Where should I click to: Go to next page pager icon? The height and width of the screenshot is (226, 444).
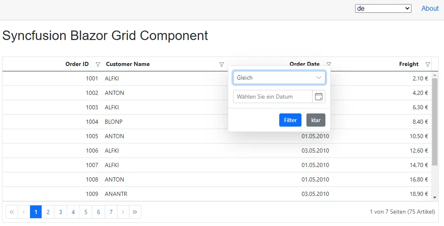click(x=123, y=212)
